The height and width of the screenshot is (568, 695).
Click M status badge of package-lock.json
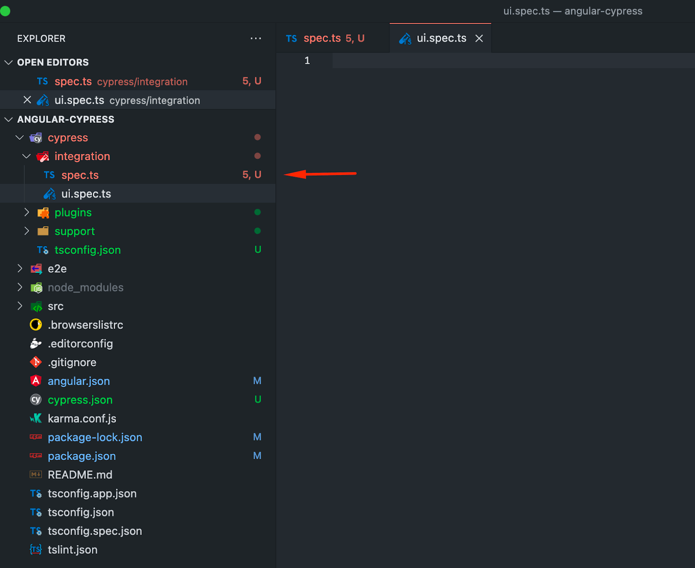257,437
